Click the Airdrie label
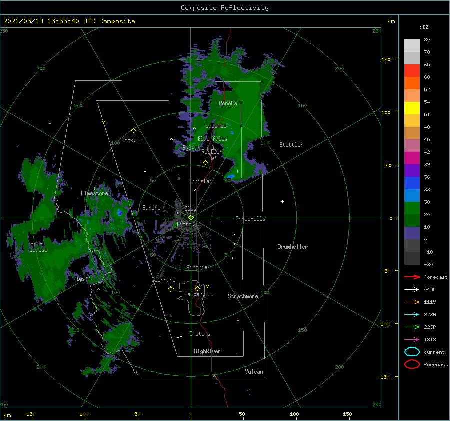450x421 pixels. coord(197,267)
